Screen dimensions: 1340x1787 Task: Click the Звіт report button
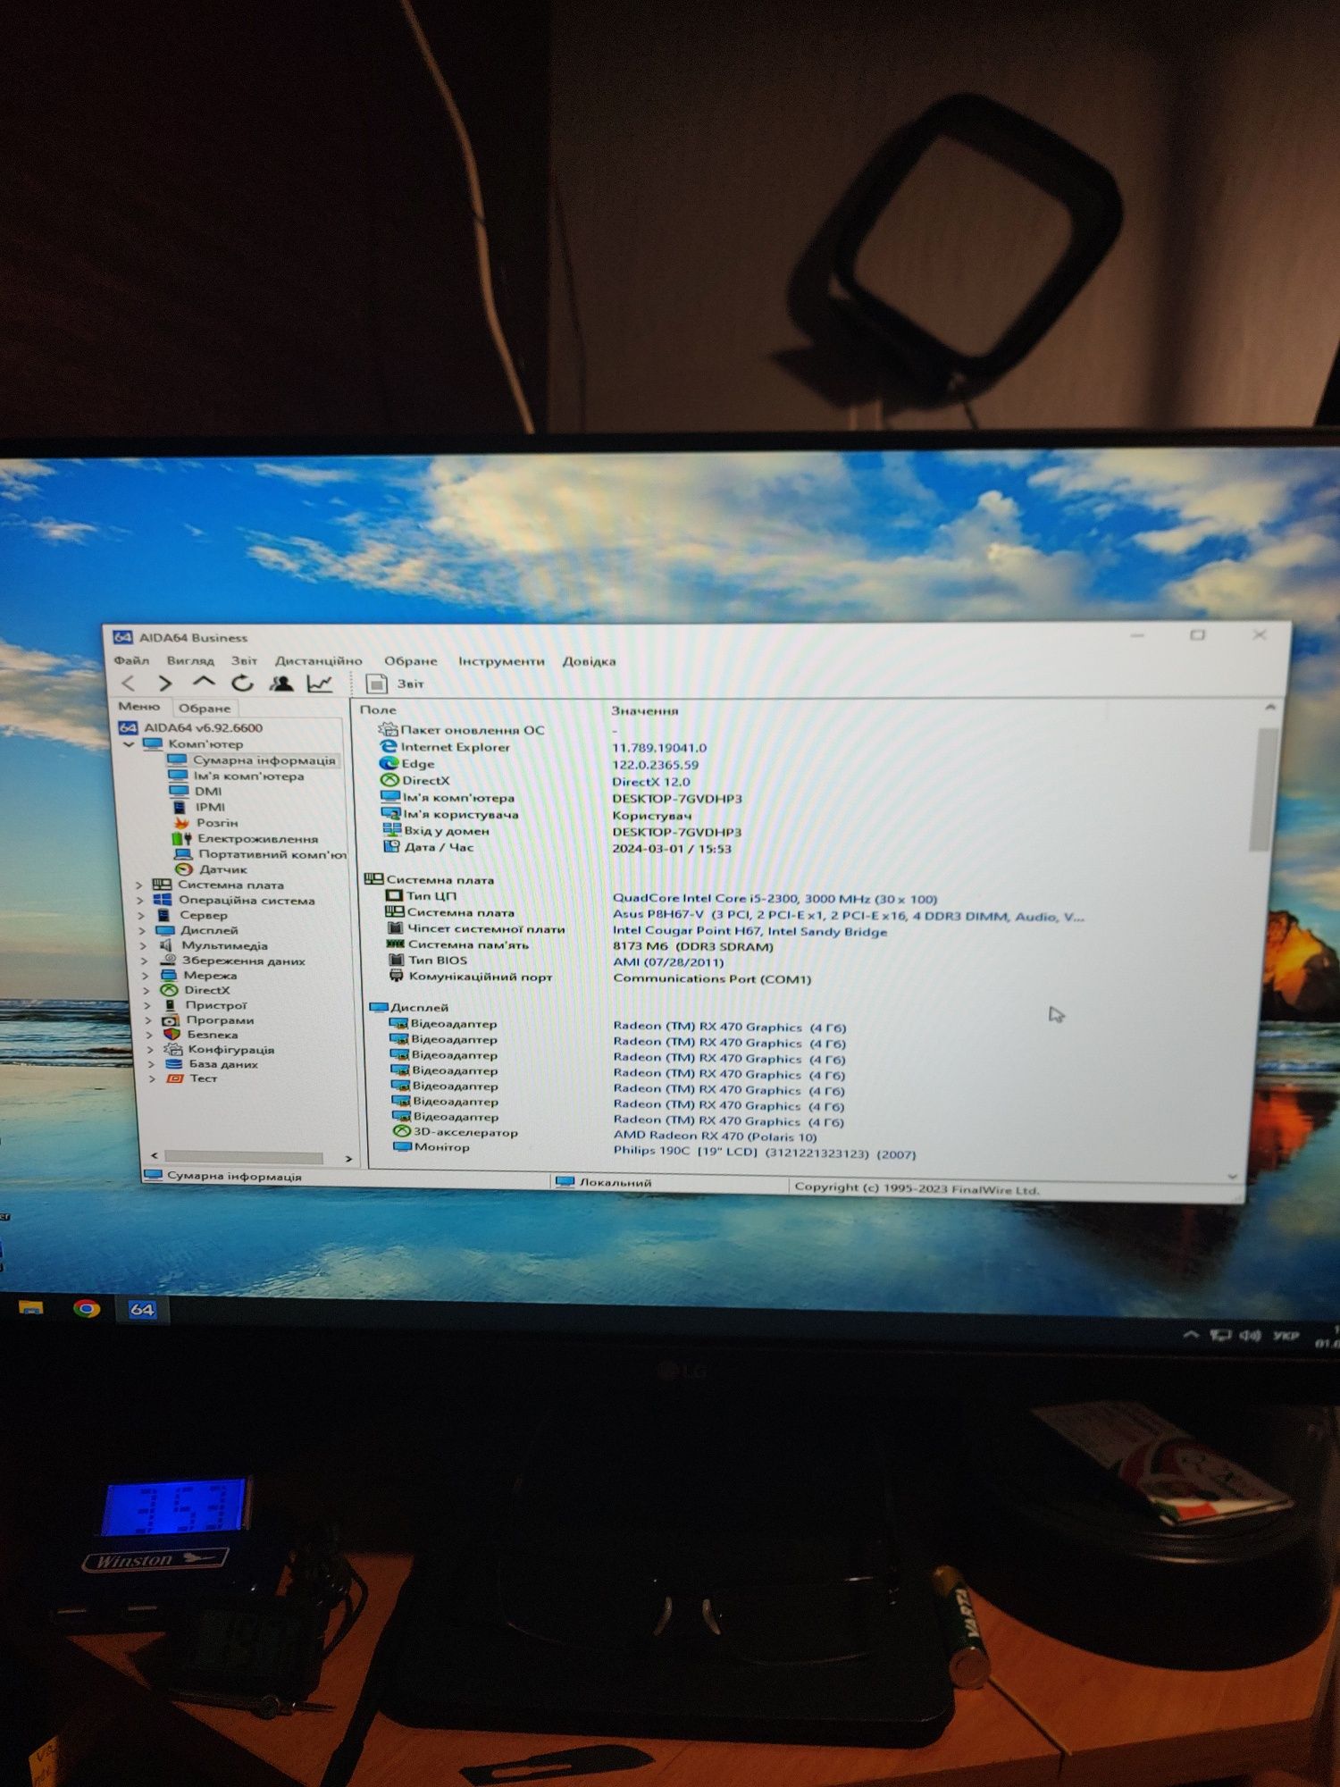(395, 684)
